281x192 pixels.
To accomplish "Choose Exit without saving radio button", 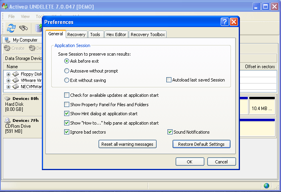I will click(67, 80).
